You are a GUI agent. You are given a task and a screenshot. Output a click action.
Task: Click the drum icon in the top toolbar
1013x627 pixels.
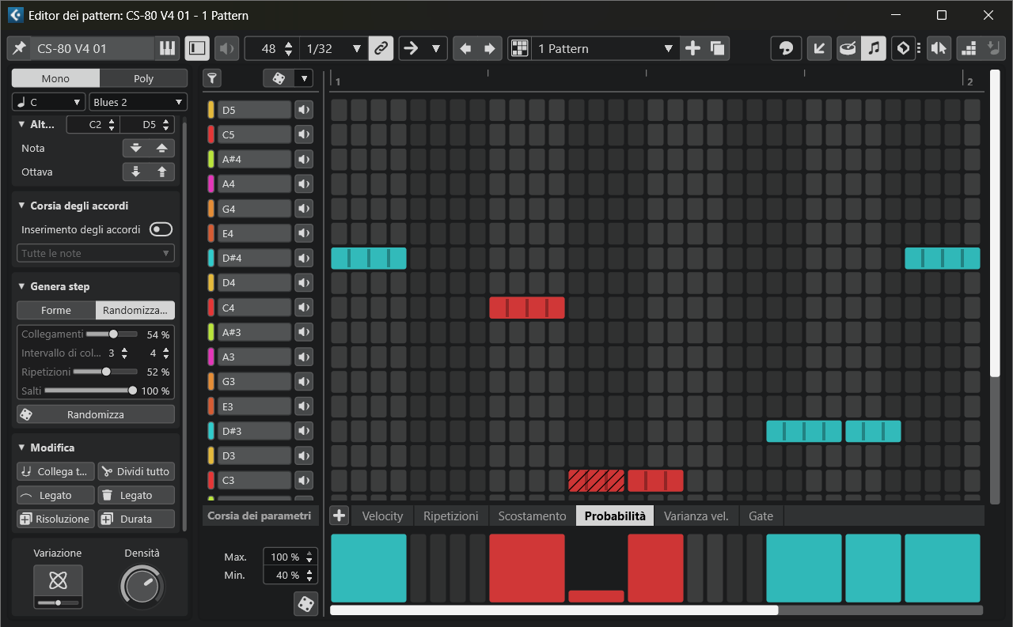[x=847, y=48]
